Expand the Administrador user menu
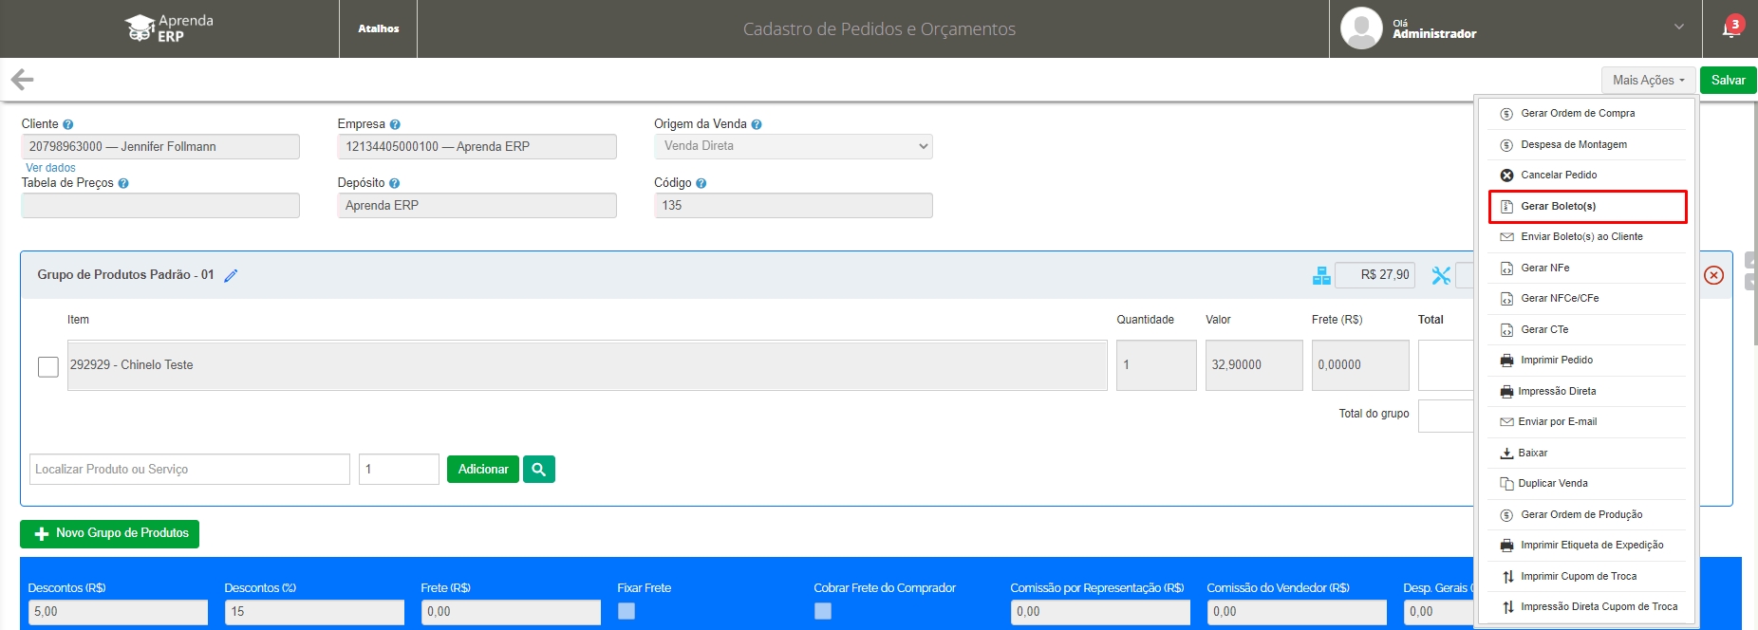 point(1678,28)
